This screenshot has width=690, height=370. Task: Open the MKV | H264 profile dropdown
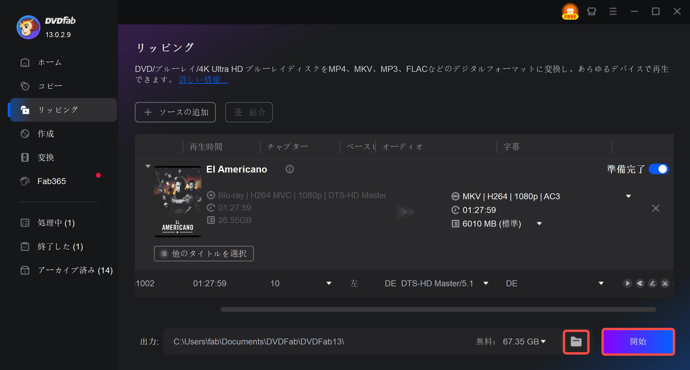(x=628, y=196)
